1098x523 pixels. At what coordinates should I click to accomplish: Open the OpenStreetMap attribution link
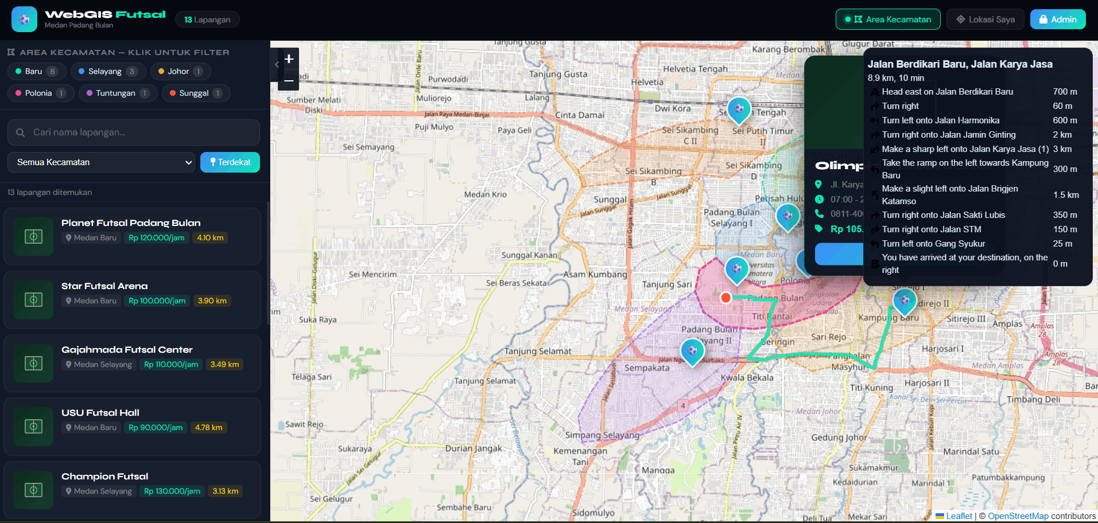coord(1018,516)
